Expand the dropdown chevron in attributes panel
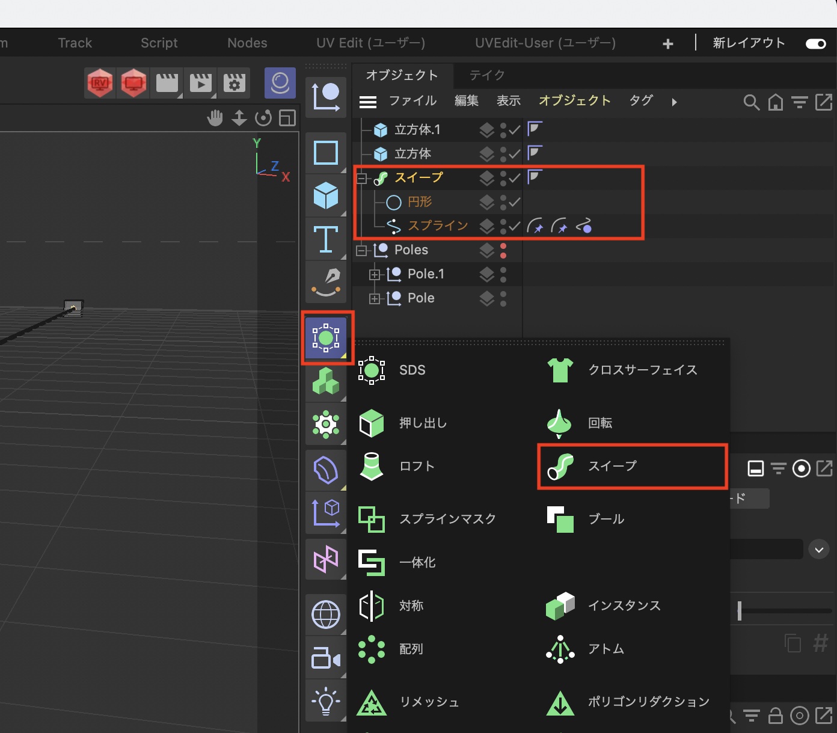The width and height of the screenshot is (837, 733). tap(818, 549)
